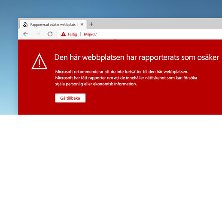This screenshot has height=222, width=222.
Task: Click the tab's page favicon icon
Action: [25, 24]
